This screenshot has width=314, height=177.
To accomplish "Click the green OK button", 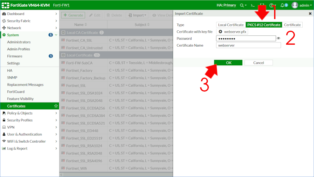I will click(x=228, y=63).
